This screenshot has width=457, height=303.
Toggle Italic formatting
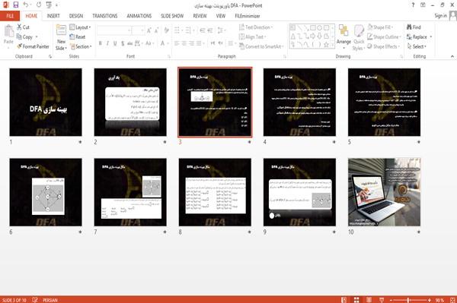click(107, 43)
